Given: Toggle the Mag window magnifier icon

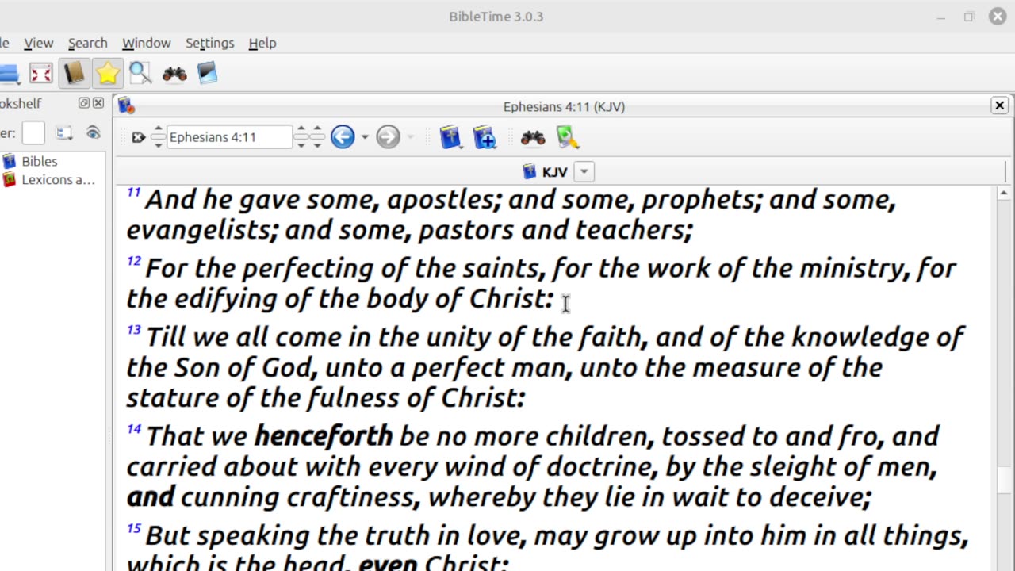Looking at the screenshot, I should 140,74.
